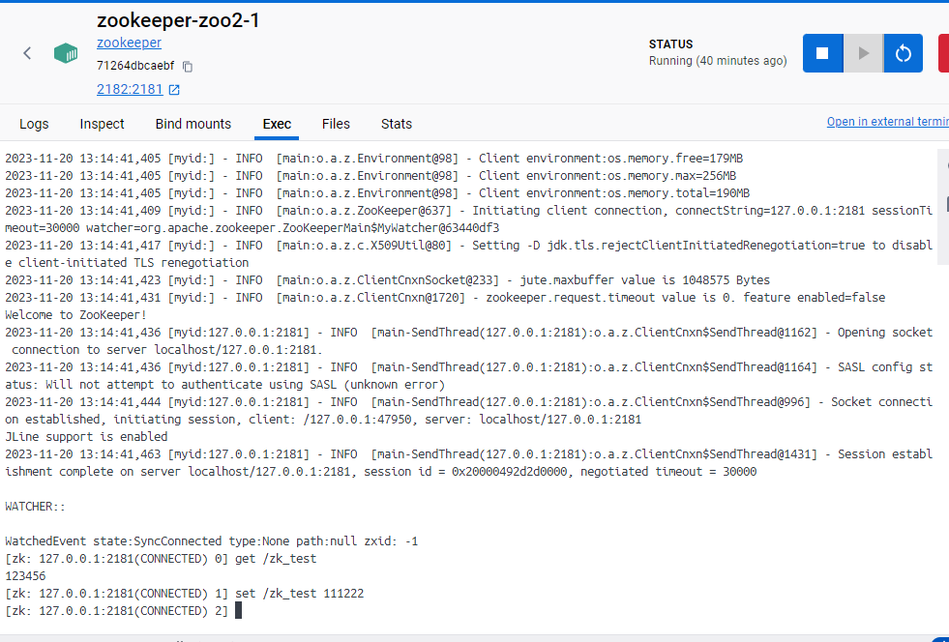Stop the zookeeper-zoo2-1 container

(x=822, y=53)
